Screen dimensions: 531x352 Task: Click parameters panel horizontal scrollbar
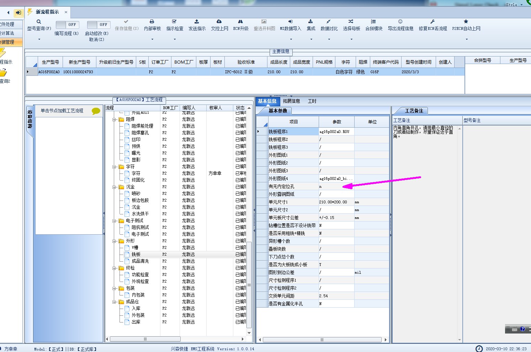point(322,340)
